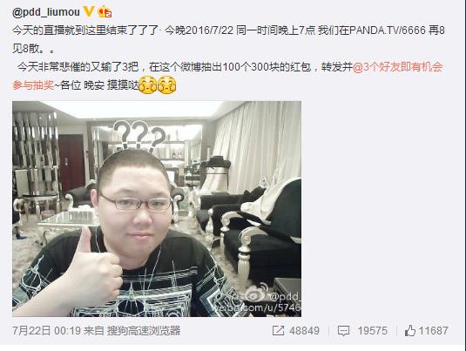The height and width of the screenshot is (351, 466).
Task: Click the question marks sticker in photo
Action: (139, 136)
